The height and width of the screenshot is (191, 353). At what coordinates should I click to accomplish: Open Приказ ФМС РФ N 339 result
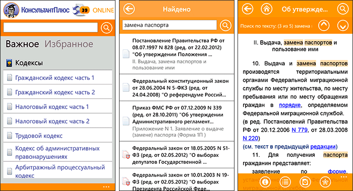click(x=177, y=121)
